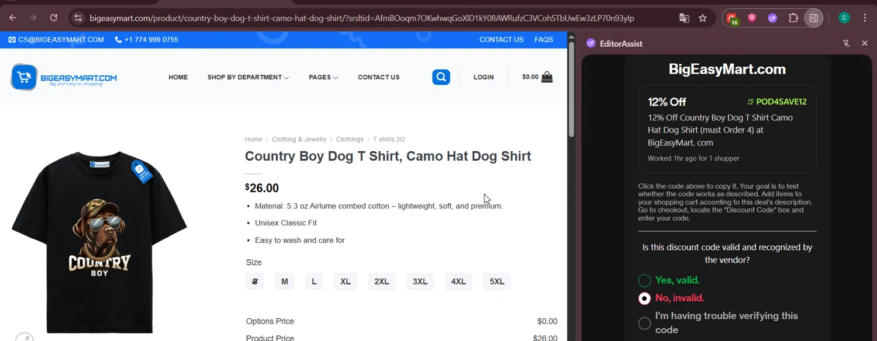Viewport: 877px width, 341px height.
Task: Open the pink shield extension icon
Action: coord(752,18)
